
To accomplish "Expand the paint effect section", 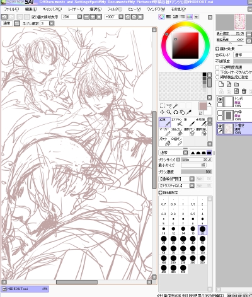I will point(217,49).
